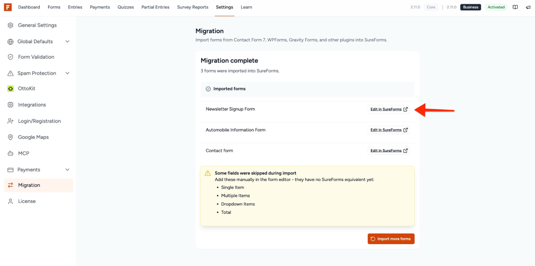
Task: Click the Payments card icon
Action: 10,170
